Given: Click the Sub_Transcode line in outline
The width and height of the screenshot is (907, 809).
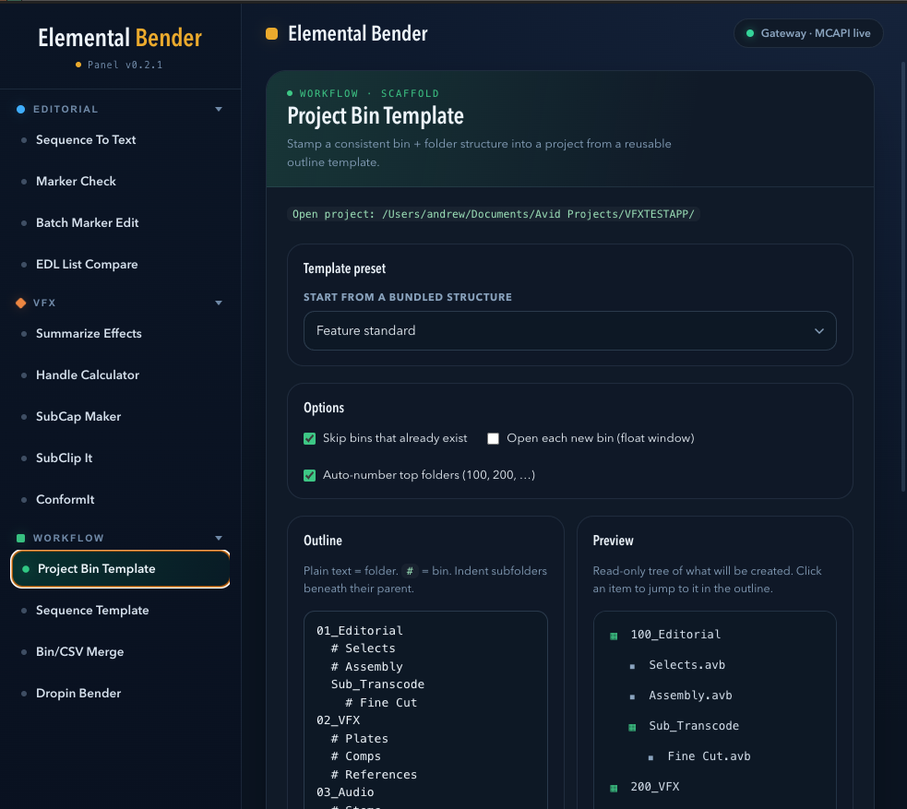Looking at the screenshot, I should coord(377,684).
